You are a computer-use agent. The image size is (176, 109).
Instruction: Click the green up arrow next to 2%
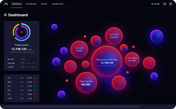28,49
